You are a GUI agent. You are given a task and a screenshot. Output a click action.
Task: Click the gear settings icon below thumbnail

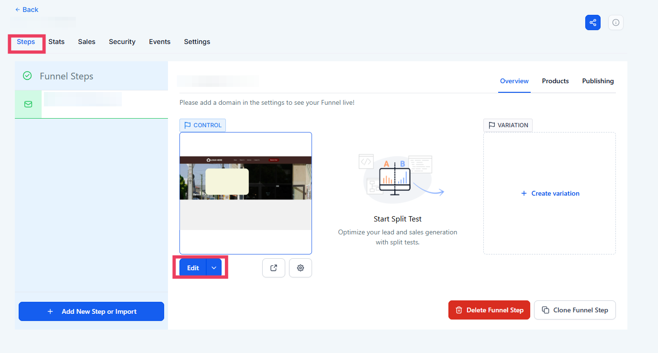click(301, 268)
